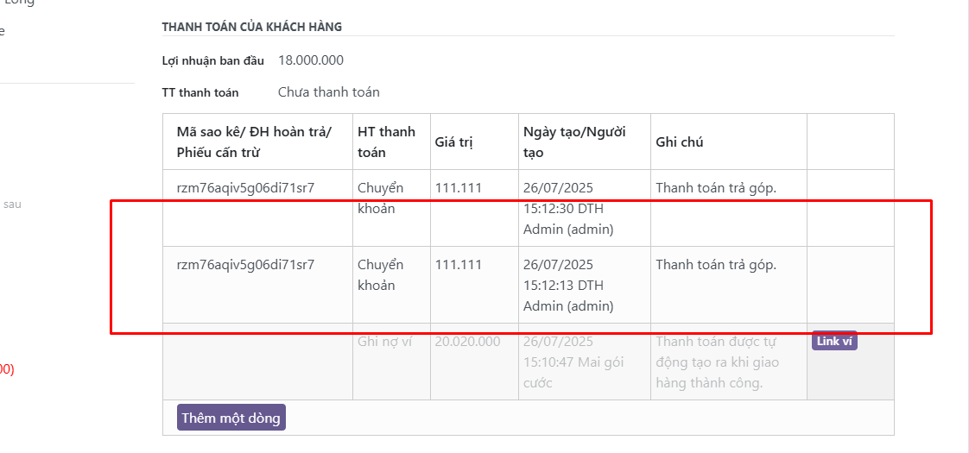Click the "THANH TOÁN CỦA KHÁCH HÀNG" section heading
Screen dimensions: 969x453
pos(252,27)
